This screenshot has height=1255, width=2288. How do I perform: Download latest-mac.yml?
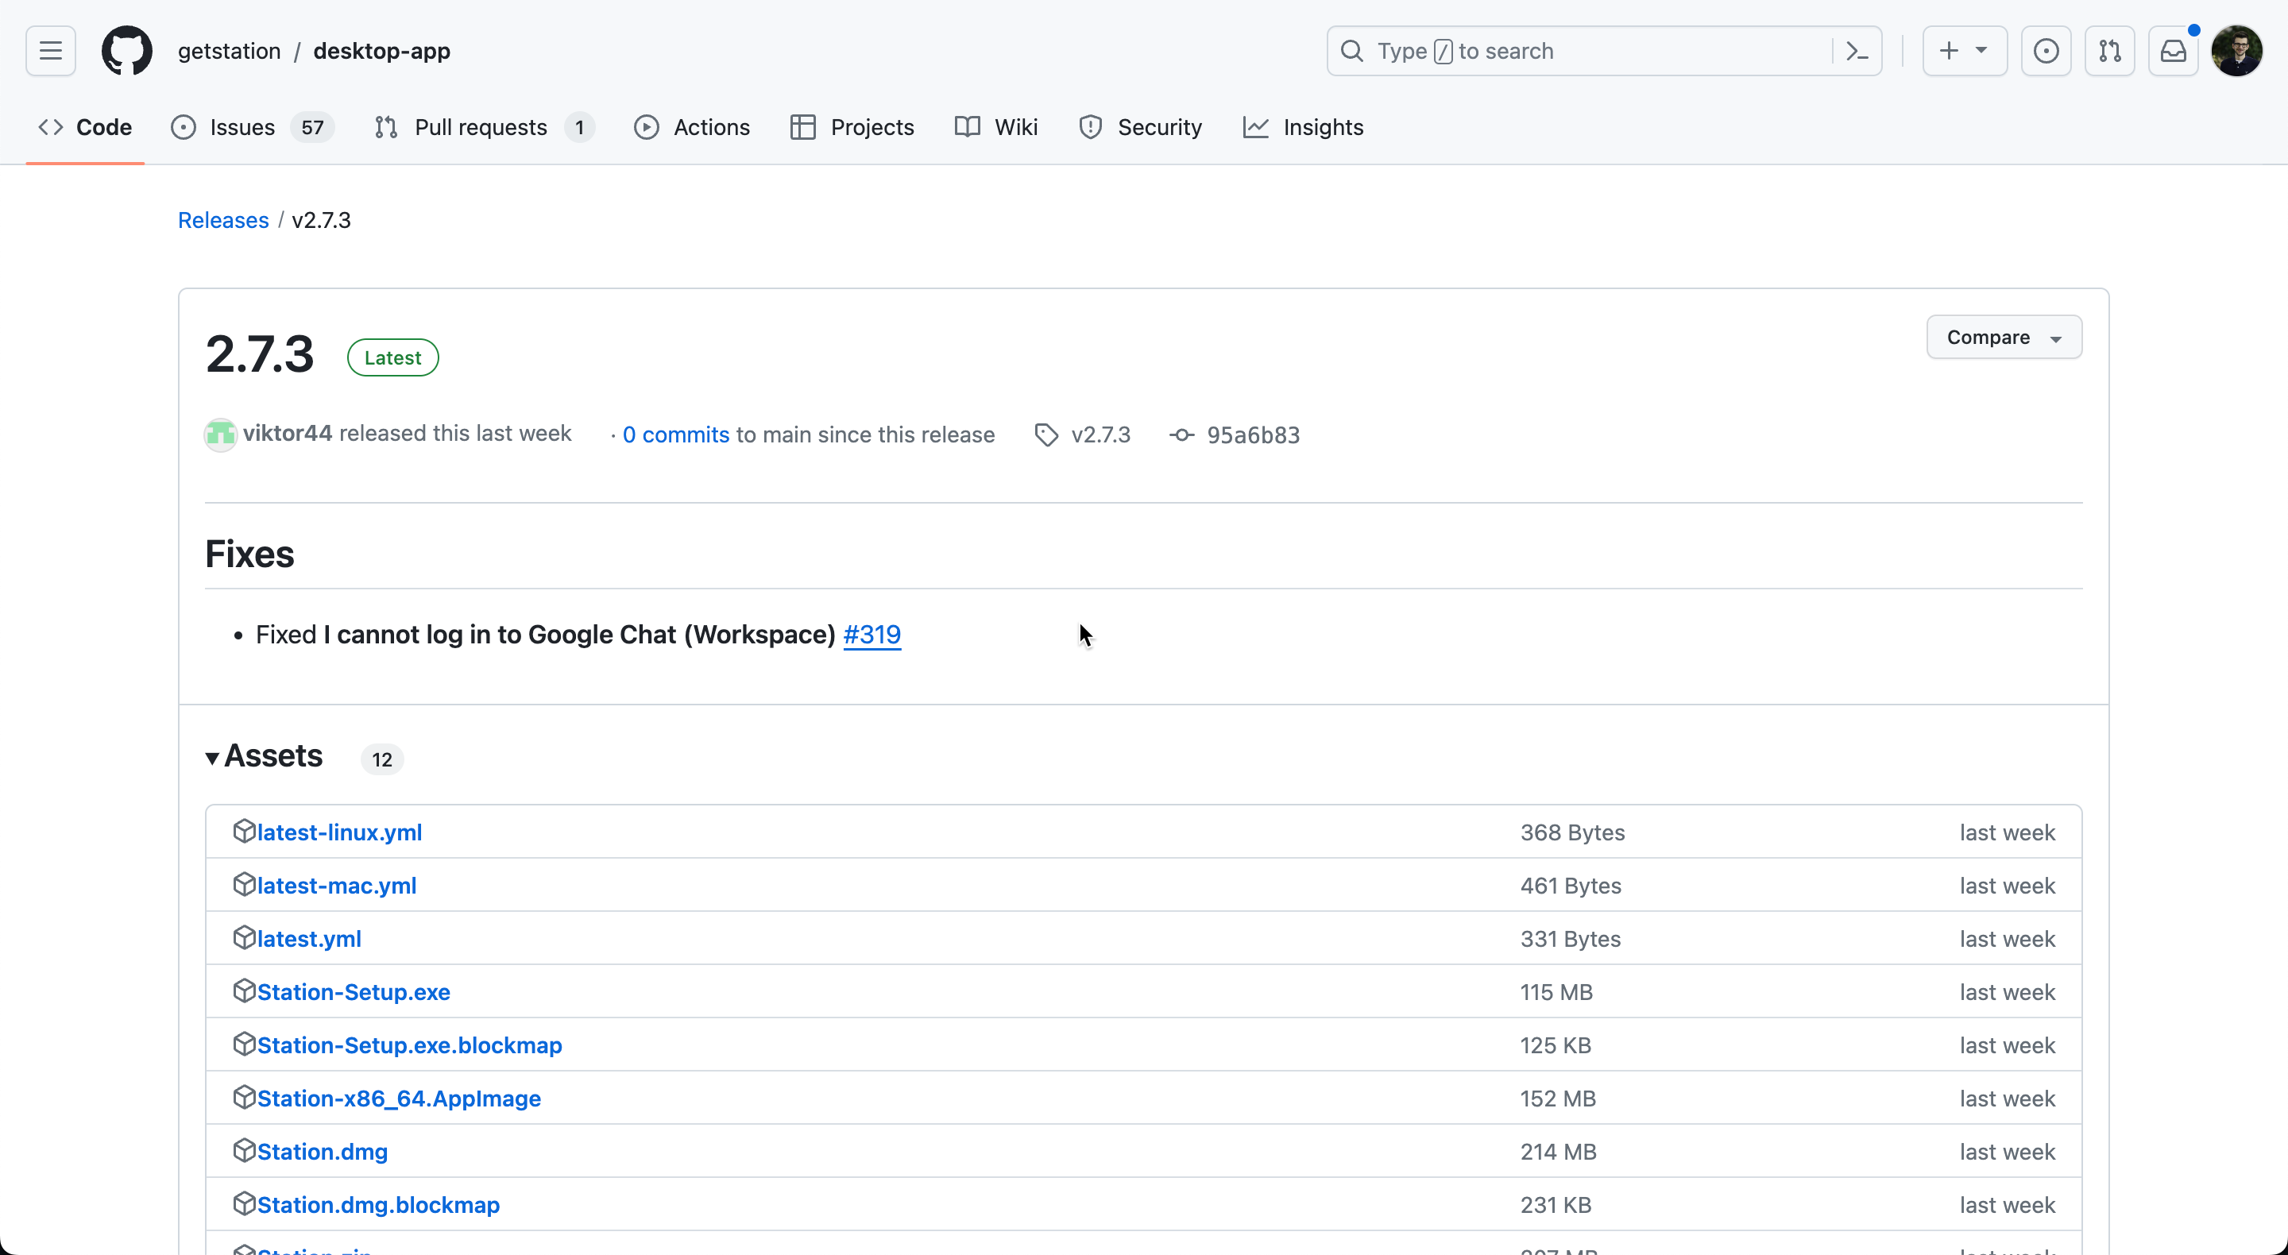click(x=337, y=886)
